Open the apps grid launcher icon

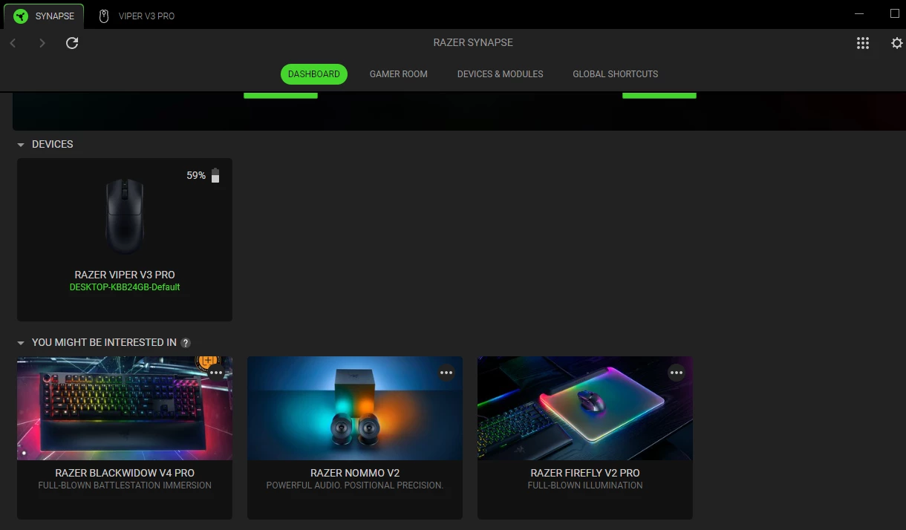(862, 43)
